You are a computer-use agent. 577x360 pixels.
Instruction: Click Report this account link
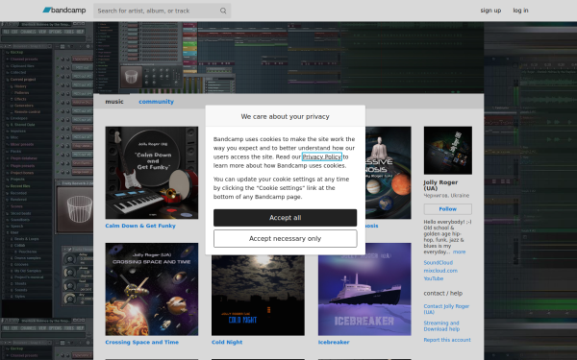(447, 340)
